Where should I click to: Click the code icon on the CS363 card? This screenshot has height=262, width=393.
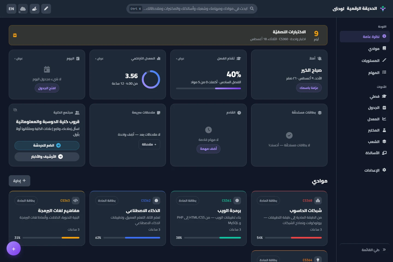pyautogui.click(x=76, y=201)
